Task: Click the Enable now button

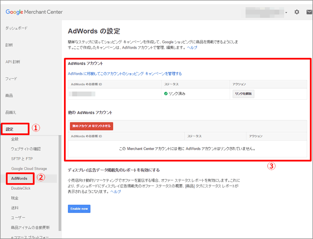Action: [79, 209]
